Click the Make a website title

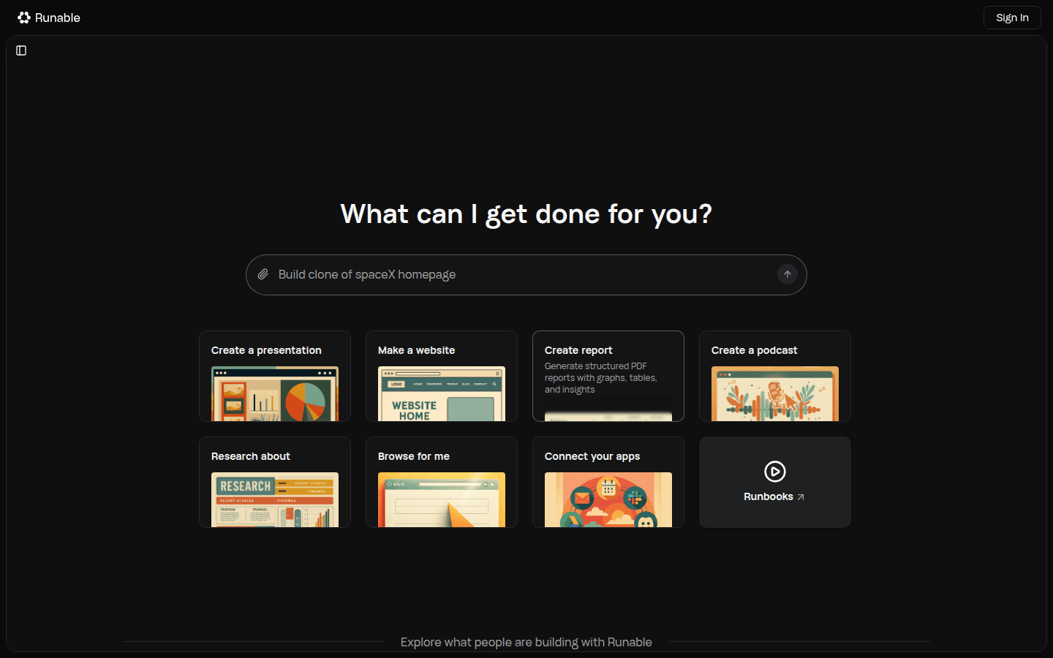click(416, 350)
